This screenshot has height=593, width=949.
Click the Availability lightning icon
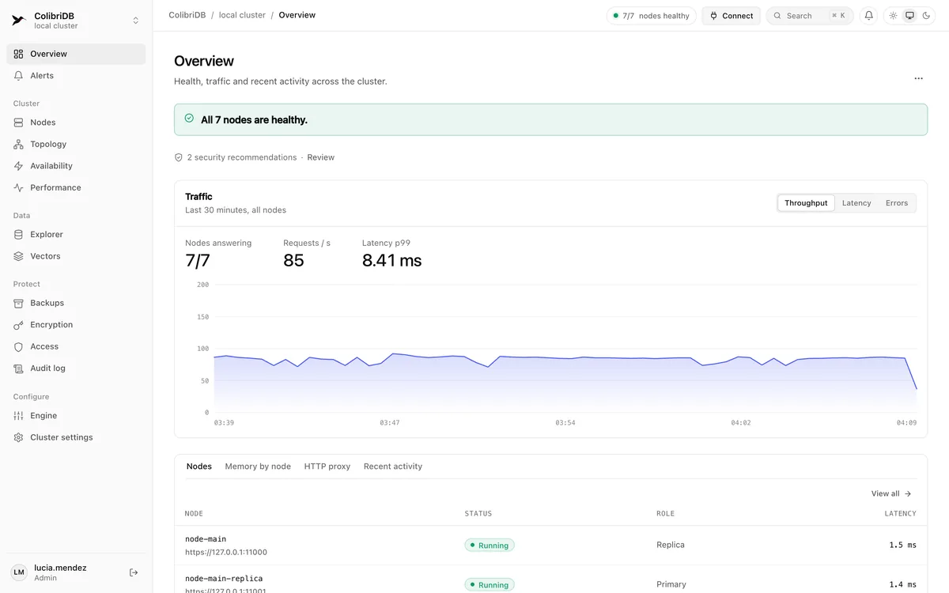point(19,166)
